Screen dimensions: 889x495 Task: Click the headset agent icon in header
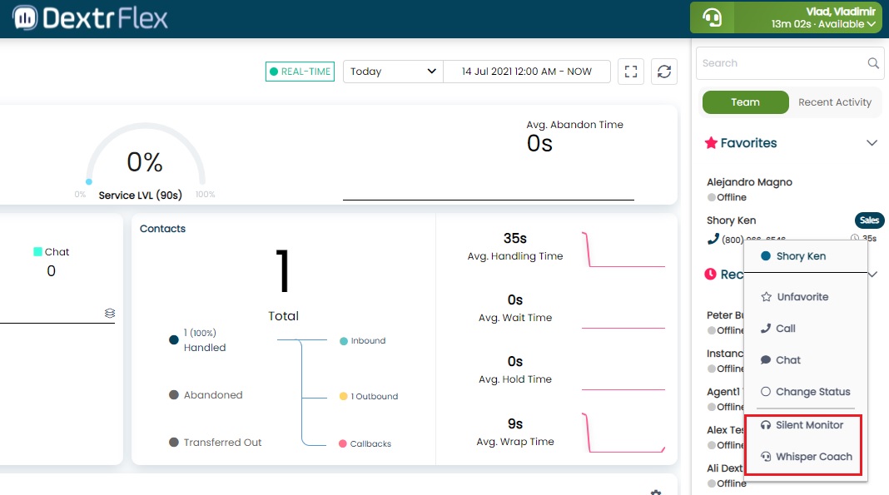pos(712,17)
